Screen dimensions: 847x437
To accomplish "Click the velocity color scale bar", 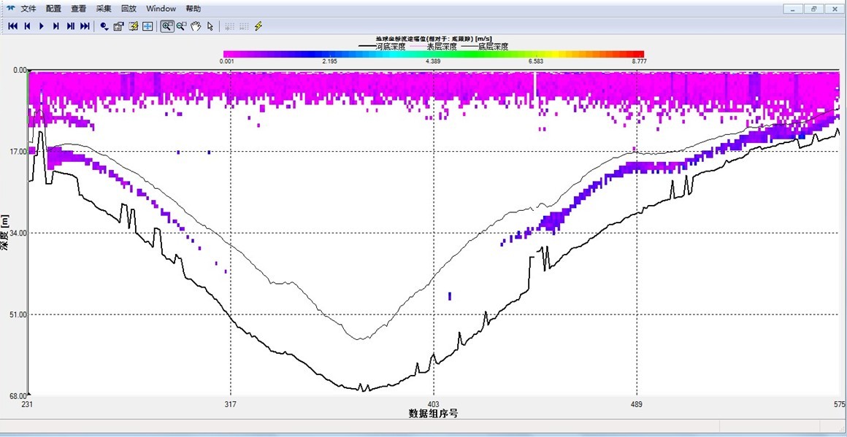I will (433, 54).
